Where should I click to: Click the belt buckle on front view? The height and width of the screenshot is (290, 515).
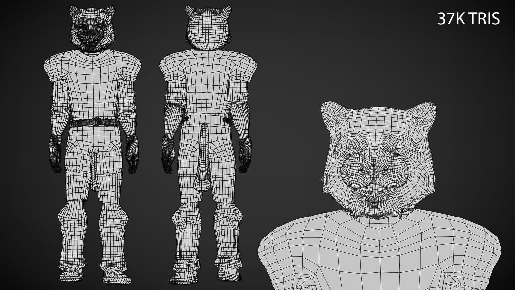(x=96, y=122)
